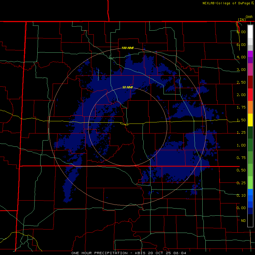Viewport: 255px width, 255px height.
Task: Click the 0.10 legend value
Action: tap(241, 195)
